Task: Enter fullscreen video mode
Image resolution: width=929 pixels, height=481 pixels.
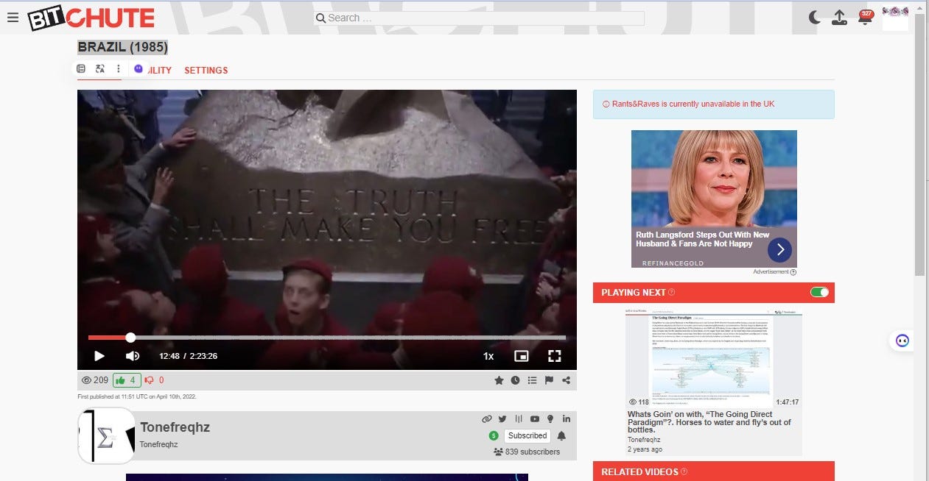Action: pos(555,356)
